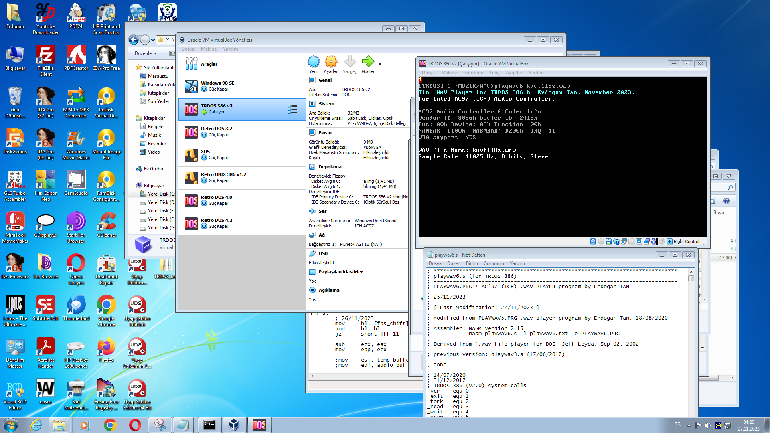
Task: Open Yardım menu in Not Defteri
Action: tap(517, 263)
